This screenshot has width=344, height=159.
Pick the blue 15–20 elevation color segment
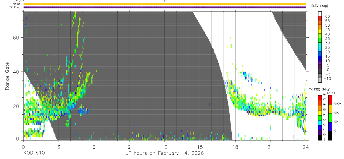[x=320, y=54]
